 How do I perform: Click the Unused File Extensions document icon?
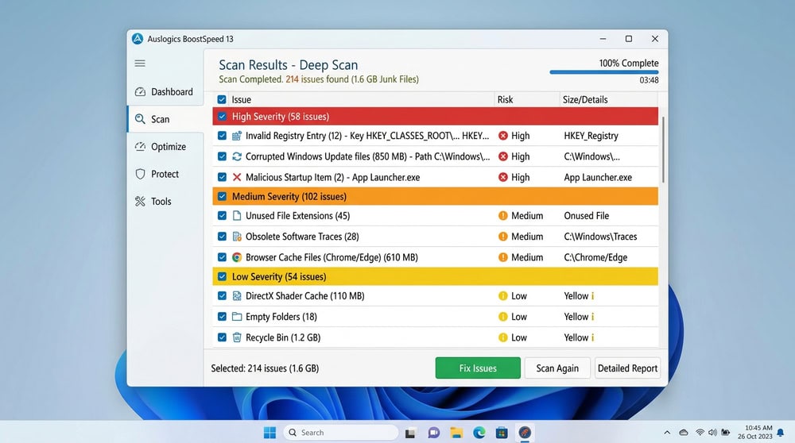(237, 216)
